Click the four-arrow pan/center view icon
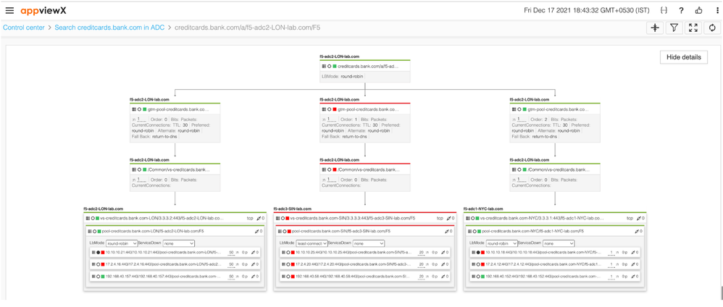The height and width of the screenshot is (307, 723). point(654,28)
